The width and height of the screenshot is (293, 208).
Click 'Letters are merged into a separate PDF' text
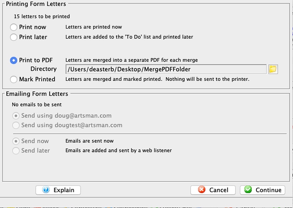click(x=131, y=60)
